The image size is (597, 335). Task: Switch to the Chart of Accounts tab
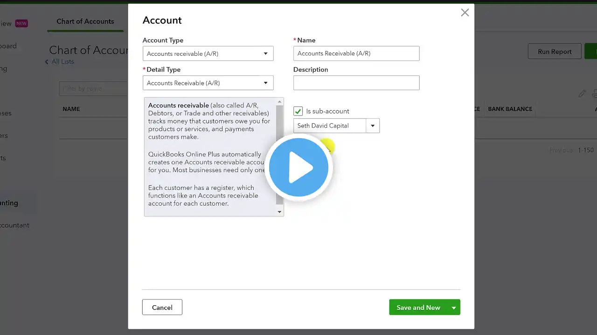[85, 21]
